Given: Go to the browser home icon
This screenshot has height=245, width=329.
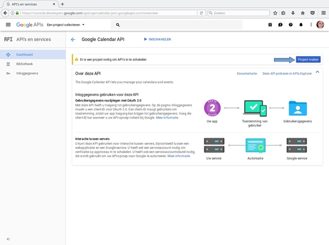Looking at the screenshot, I should click(303, 13).
